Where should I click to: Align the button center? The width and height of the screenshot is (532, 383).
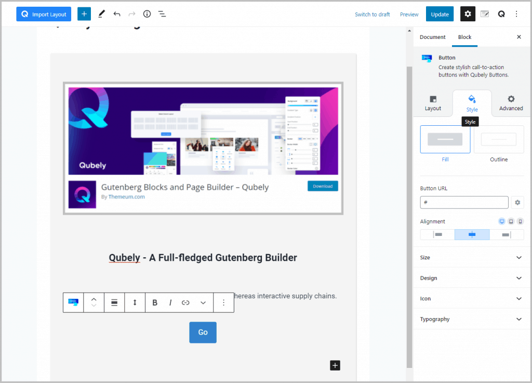[x=472, y=234]
